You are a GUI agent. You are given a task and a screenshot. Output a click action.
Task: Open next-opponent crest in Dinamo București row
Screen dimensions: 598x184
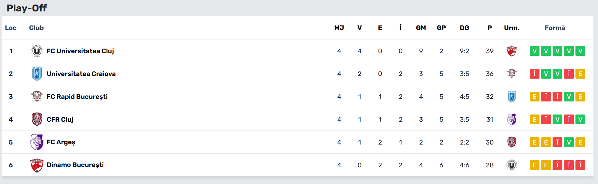(x=511, y=165)
